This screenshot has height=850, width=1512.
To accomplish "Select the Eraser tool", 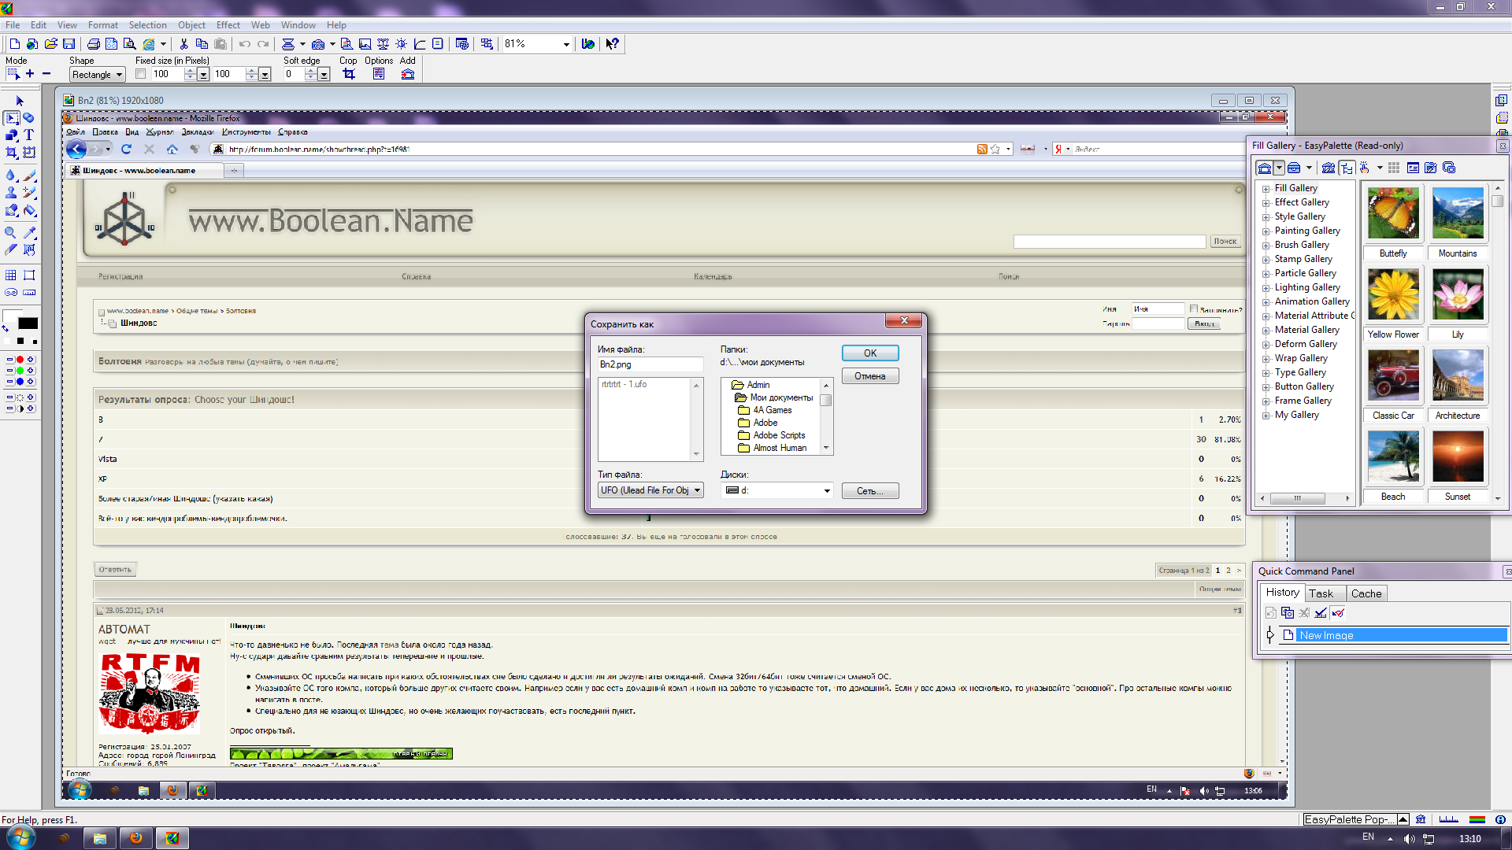I will pos(11,211).
